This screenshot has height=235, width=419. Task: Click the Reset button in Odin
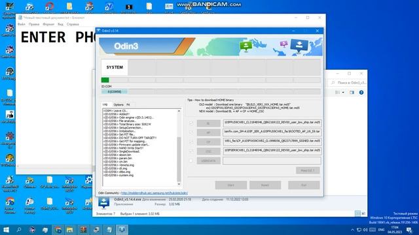pyautogui.click(x=265, y=185)
